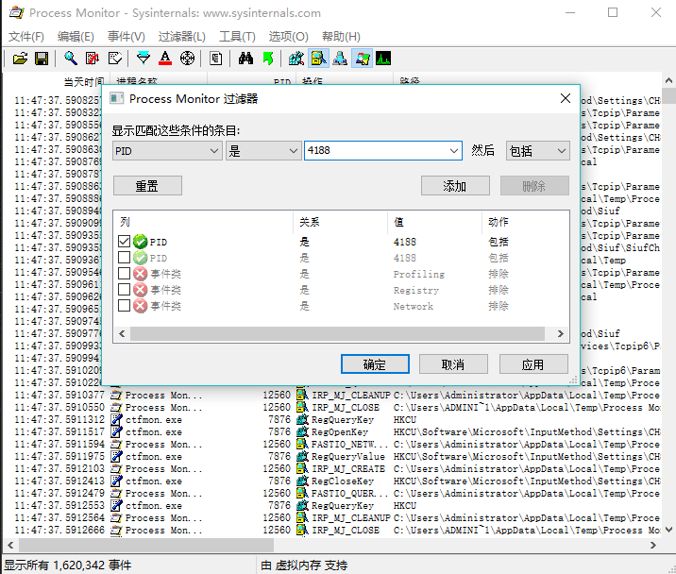The height and width of the screenshot is (574, 676).
Task: Toggle event capture with the magnifier icon
Action: (71, 59)
